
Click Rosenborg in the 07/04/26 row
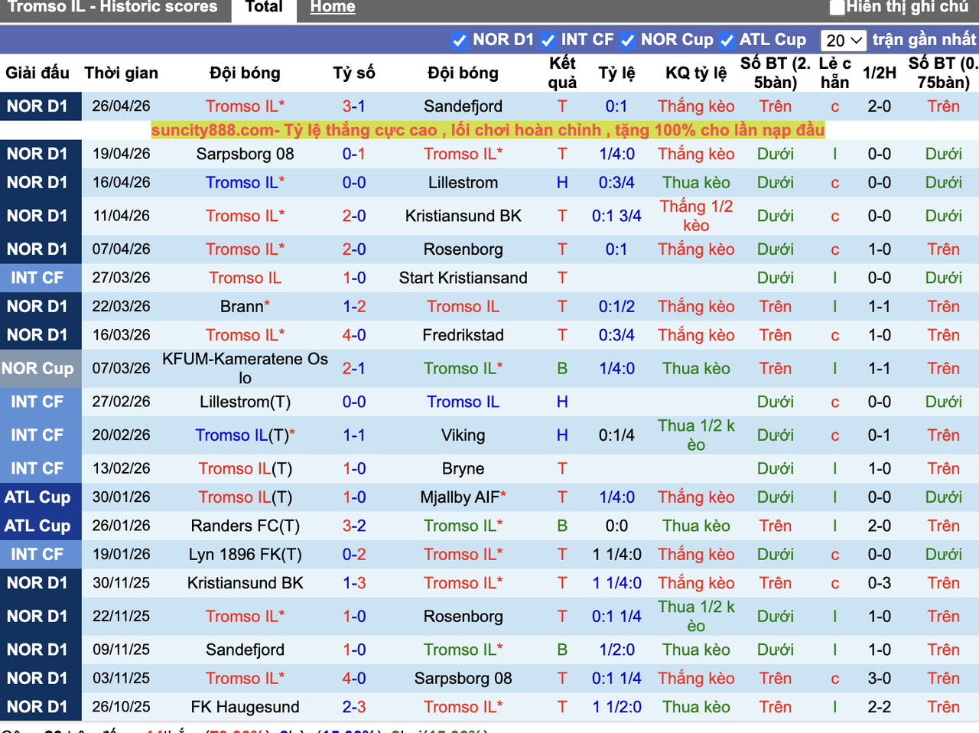(463, 249)
